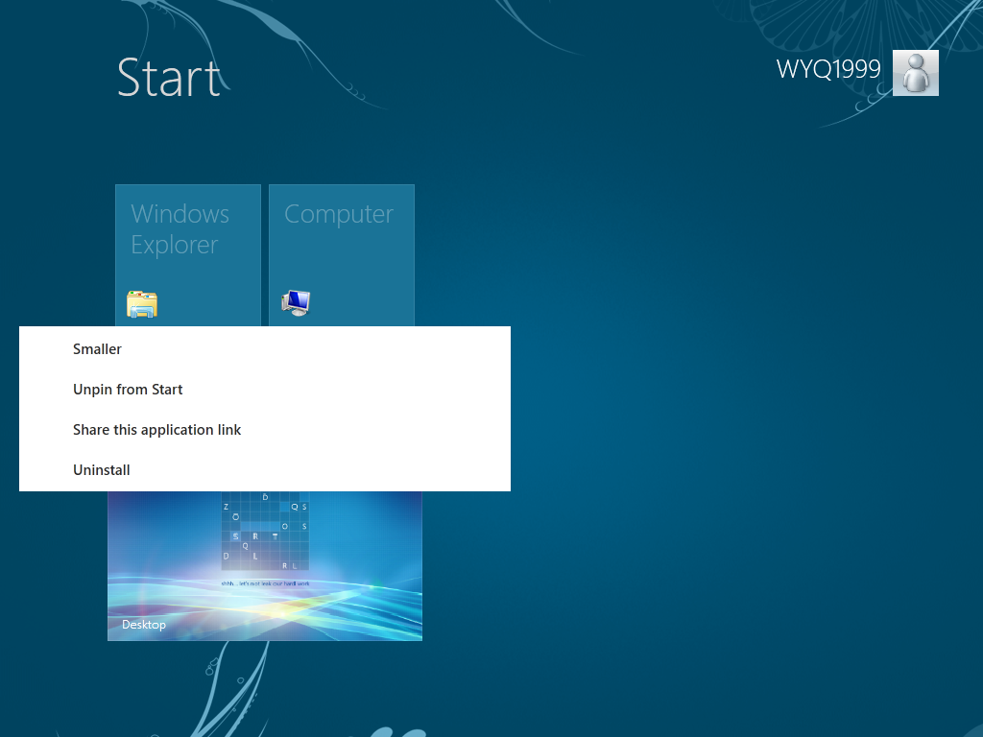Choose Uninstall in the context menu
The image size is (983, 737).
102,470
